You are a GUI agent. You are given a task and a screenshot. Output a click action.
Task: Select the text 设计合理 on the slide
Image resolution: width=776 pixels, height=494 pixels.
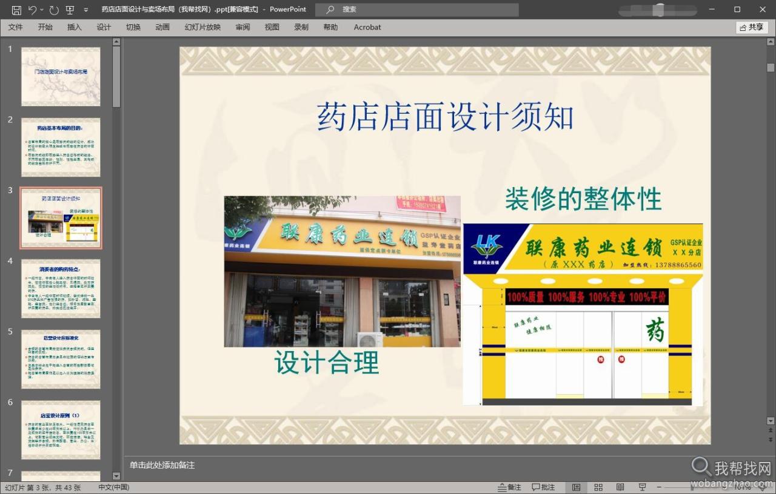(x=327, y=362)
